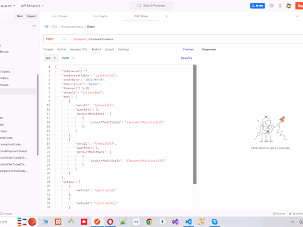Click the Search Postman field
The width and height of the screenshot is (303, 227).
tap(151, 5)
